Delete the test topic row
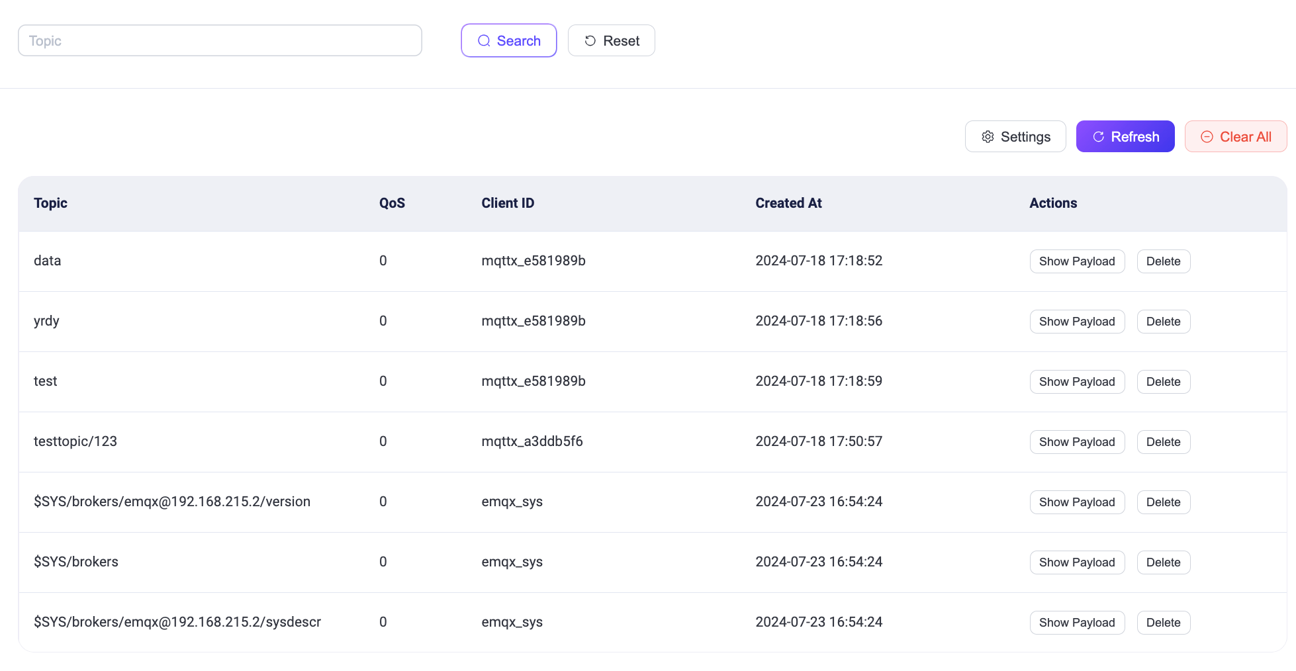This screenshot has height=671, width=1296. point(1163,382)
